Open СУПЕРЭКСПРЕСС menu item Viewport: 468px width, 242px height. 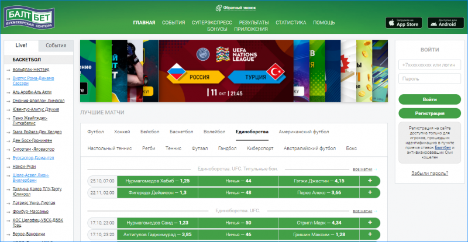point(212,23)
